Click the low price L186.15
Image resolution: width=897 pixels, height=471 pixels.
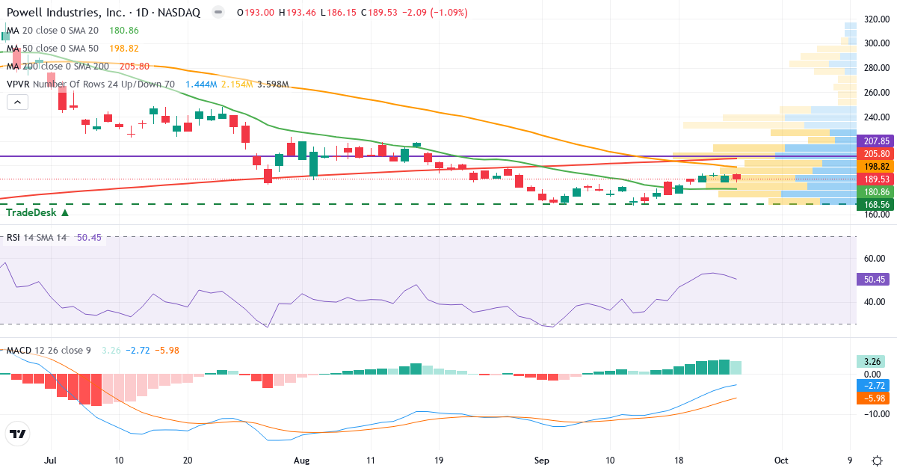340,13
